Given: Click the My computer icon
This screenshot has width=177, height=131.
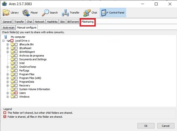Looking at the screenshot, I should 6,37.
